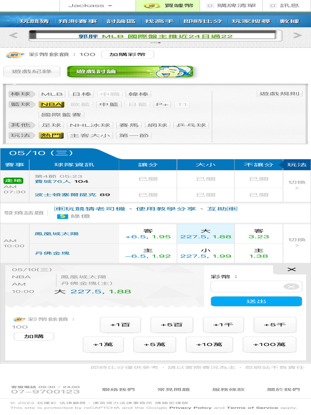Select NBA league filter
311x415 pixels.
tap(51, 105)
